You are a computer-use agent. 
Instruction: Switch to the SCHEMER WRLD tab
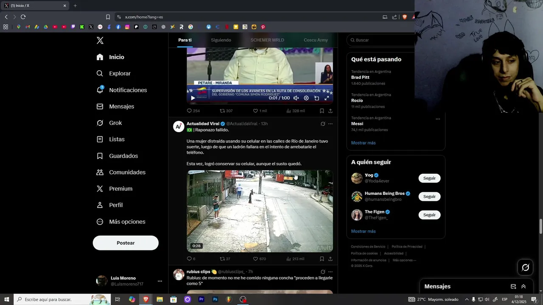267,40
